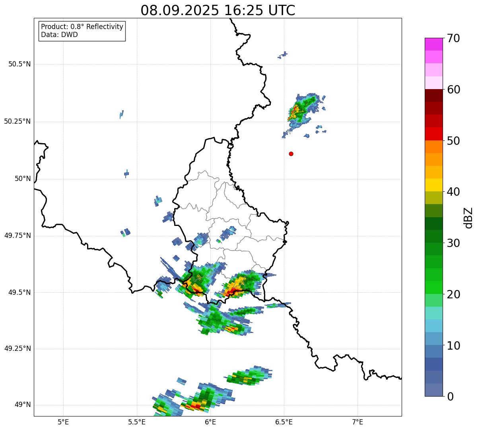The width and height of the screenshot is (478, 430).
Task: Click the colorbar value 50
Action: [x=453, y=141]
